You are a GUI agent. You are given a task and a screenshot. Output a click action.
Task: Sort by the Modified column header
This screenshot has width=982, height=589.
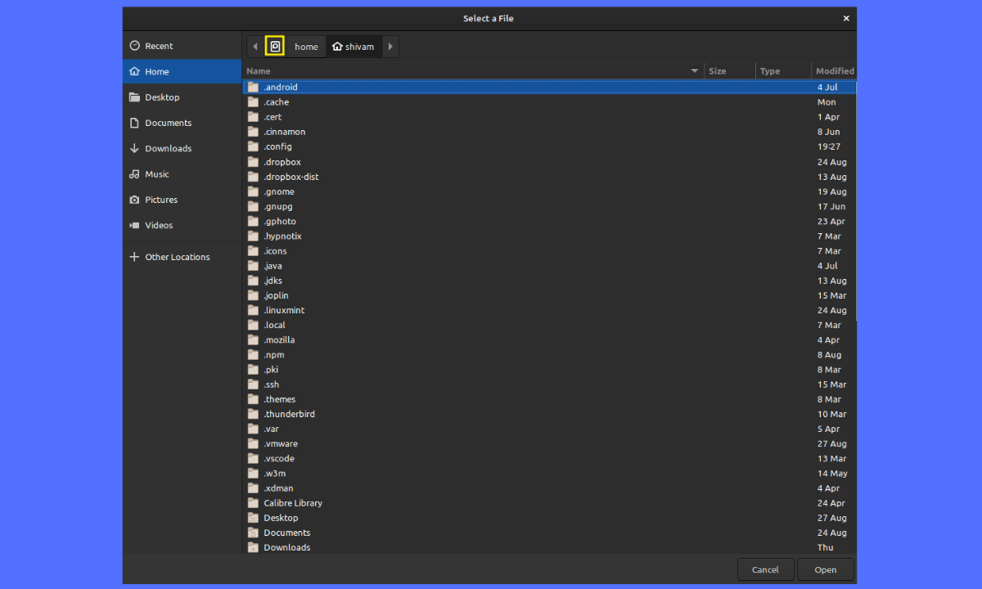tap(834, 71)
